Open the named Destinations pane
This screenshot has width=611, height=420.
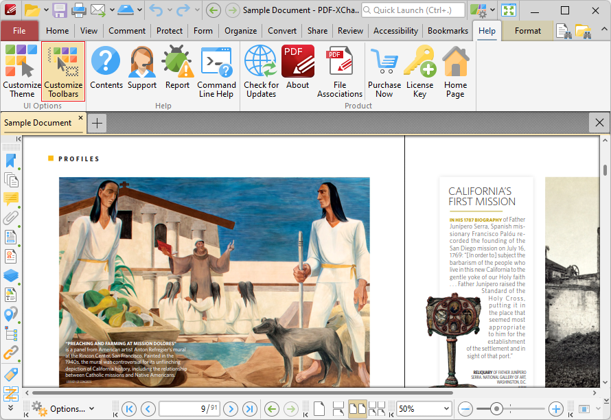(11, 314)
